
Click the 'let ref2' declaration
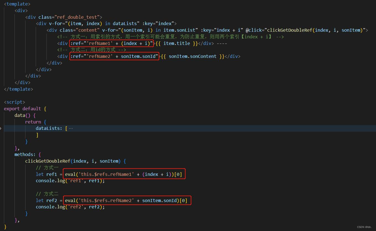point(46,200)
